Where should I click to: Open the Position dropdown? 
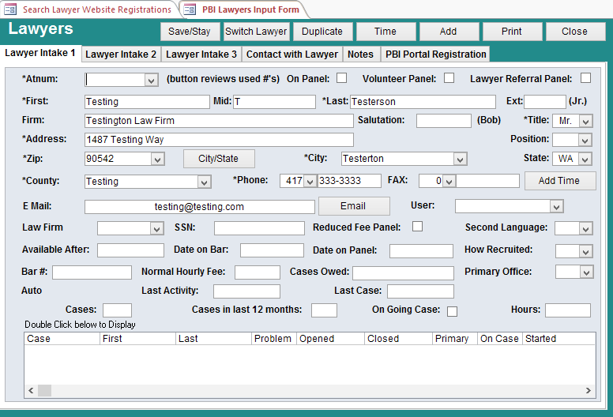point(585,140)
